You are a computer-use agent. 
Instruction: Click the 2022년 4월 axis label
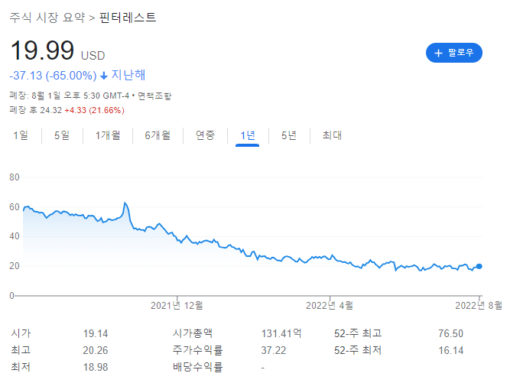(x=330, y=305)
